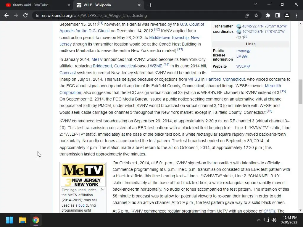Open the bug link in the image caption
Viewport: 303px width, 227px height.
(81, 205)
